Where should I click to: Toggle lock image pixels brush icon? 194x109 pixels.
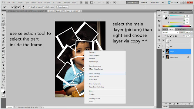click(x=171, y=36)
